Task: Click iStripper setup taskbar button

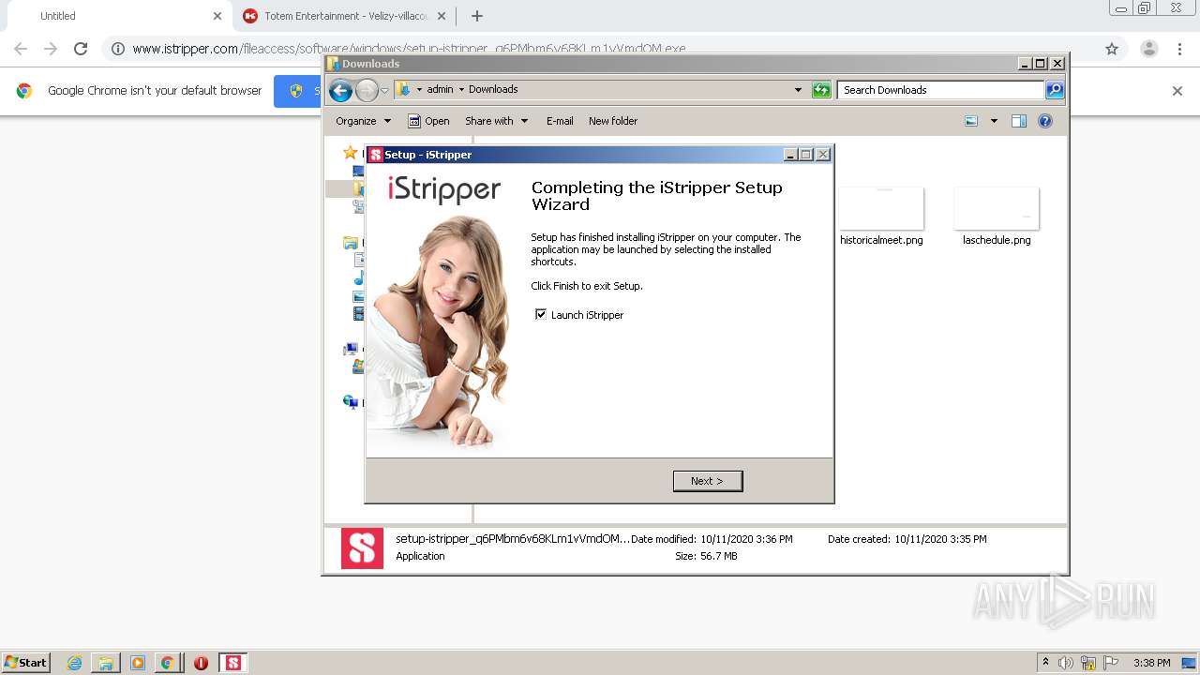Action: (x=233, y=663)
